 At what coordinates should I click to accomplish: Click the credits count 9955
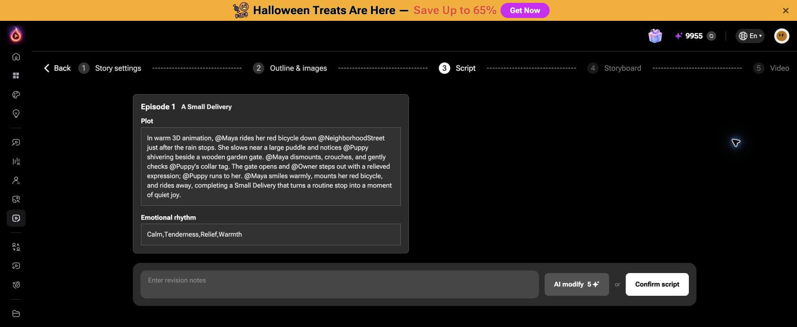(694, 36)
